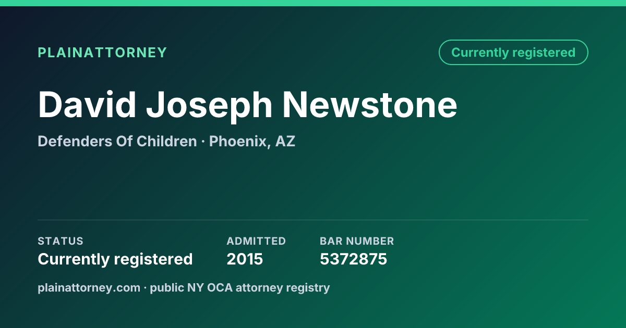Viewport: 626px width, 328px height.
Task: Click the STATUS label
Action: point(61,241)
